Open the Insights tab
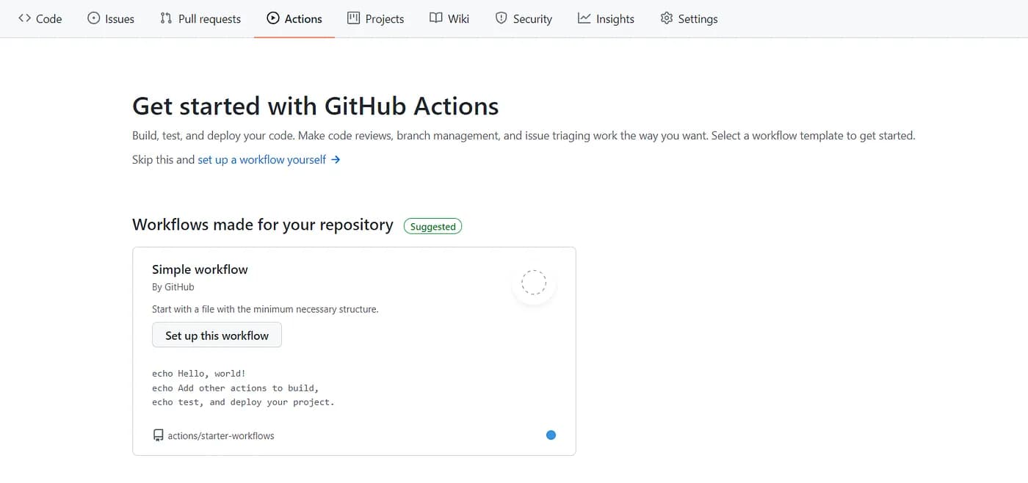Image resolution: width=1028 pixels, height=483 pixels. pyautogui.click(x=606, y=18)
